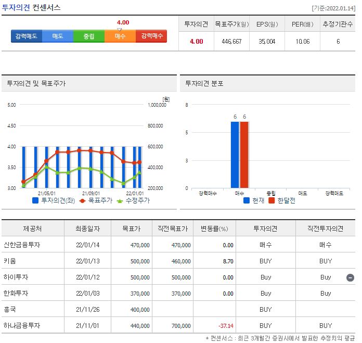
Task: Click the 강력매도 blue rating segment
Action: pos(27,36)
